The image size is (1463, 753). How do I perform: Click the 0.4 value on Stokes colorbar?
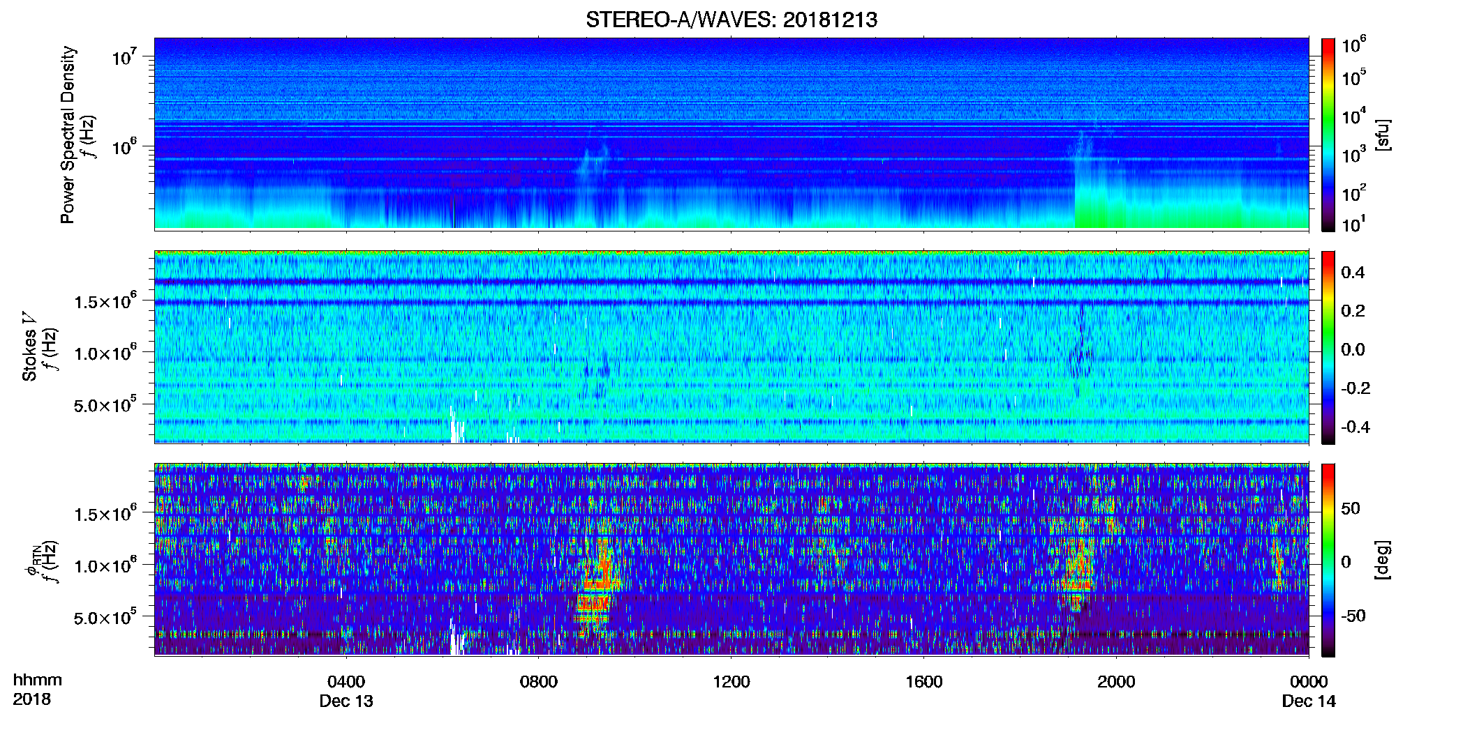(1353, 273)
